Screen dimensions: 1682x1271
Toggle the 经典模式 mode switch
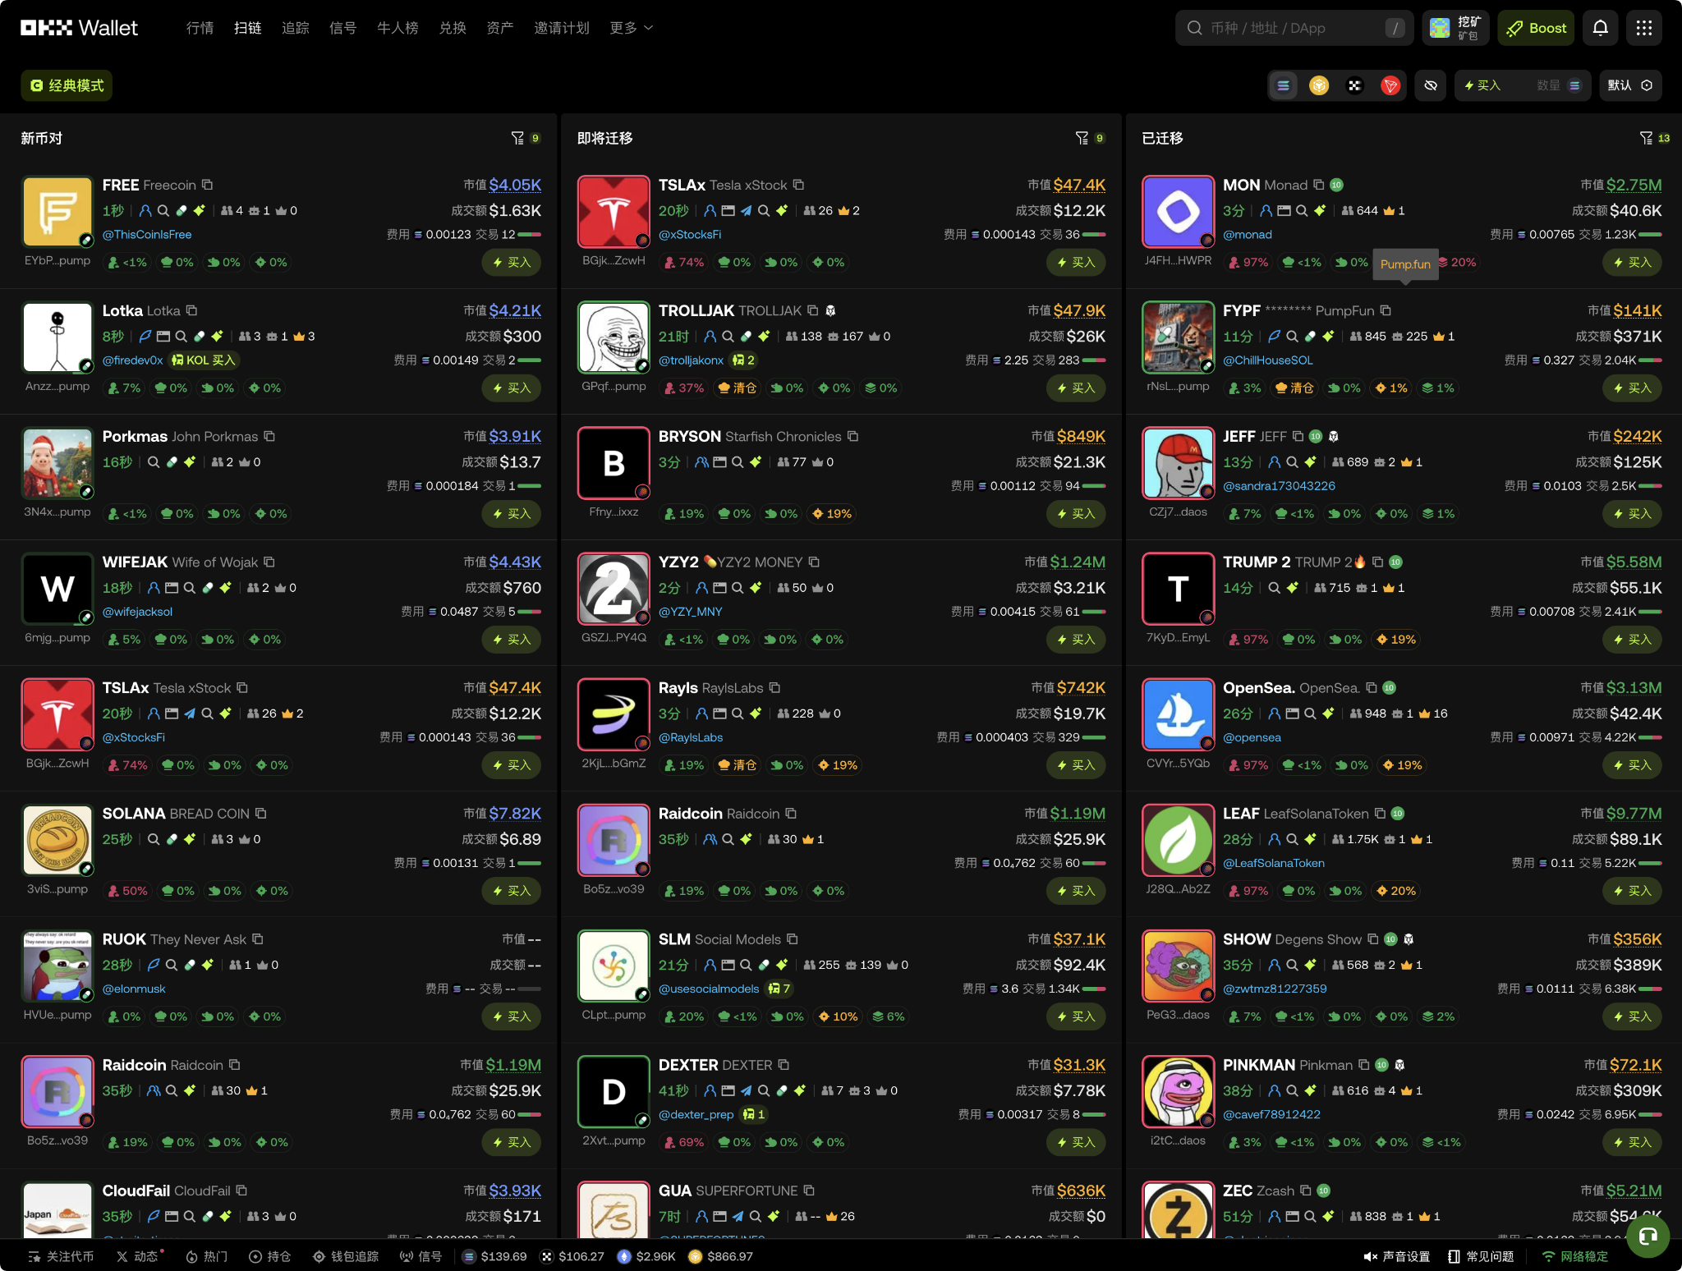[67, 85]
